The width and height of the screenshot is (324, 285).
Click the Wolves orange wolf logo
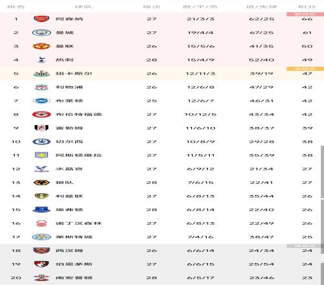click(41, 183)
